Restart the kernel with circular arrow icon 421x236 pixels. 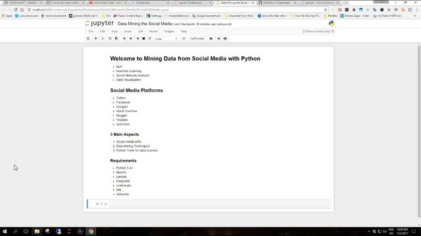pyautogui.click(x=150, y=39)
